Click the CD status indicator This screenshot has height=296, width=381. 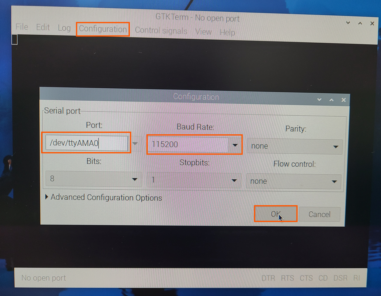point(323,278)
